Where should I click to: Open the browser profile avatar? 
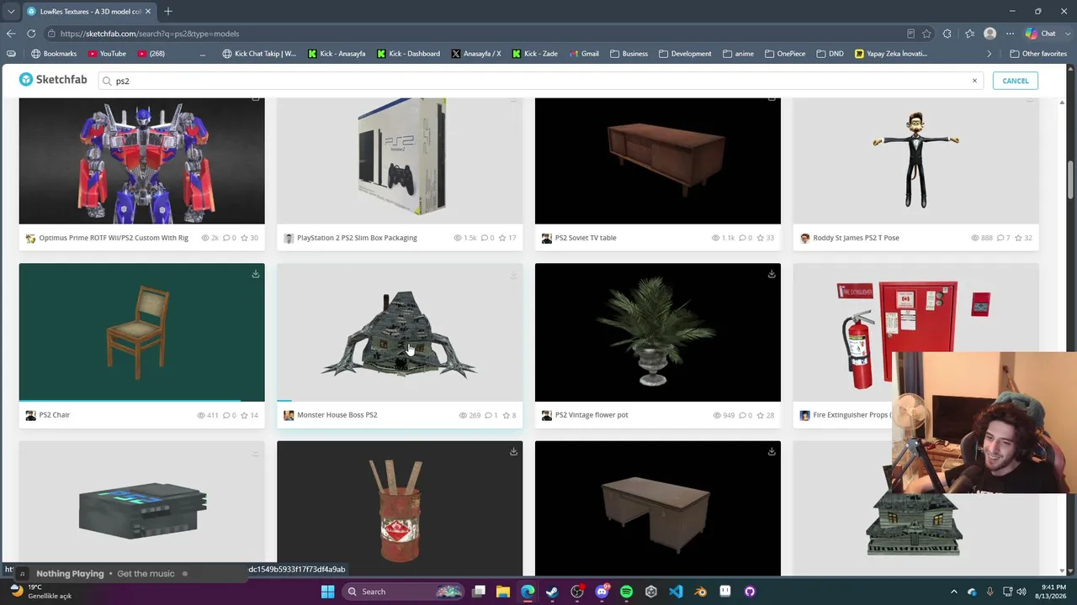(x=989, y=34)
